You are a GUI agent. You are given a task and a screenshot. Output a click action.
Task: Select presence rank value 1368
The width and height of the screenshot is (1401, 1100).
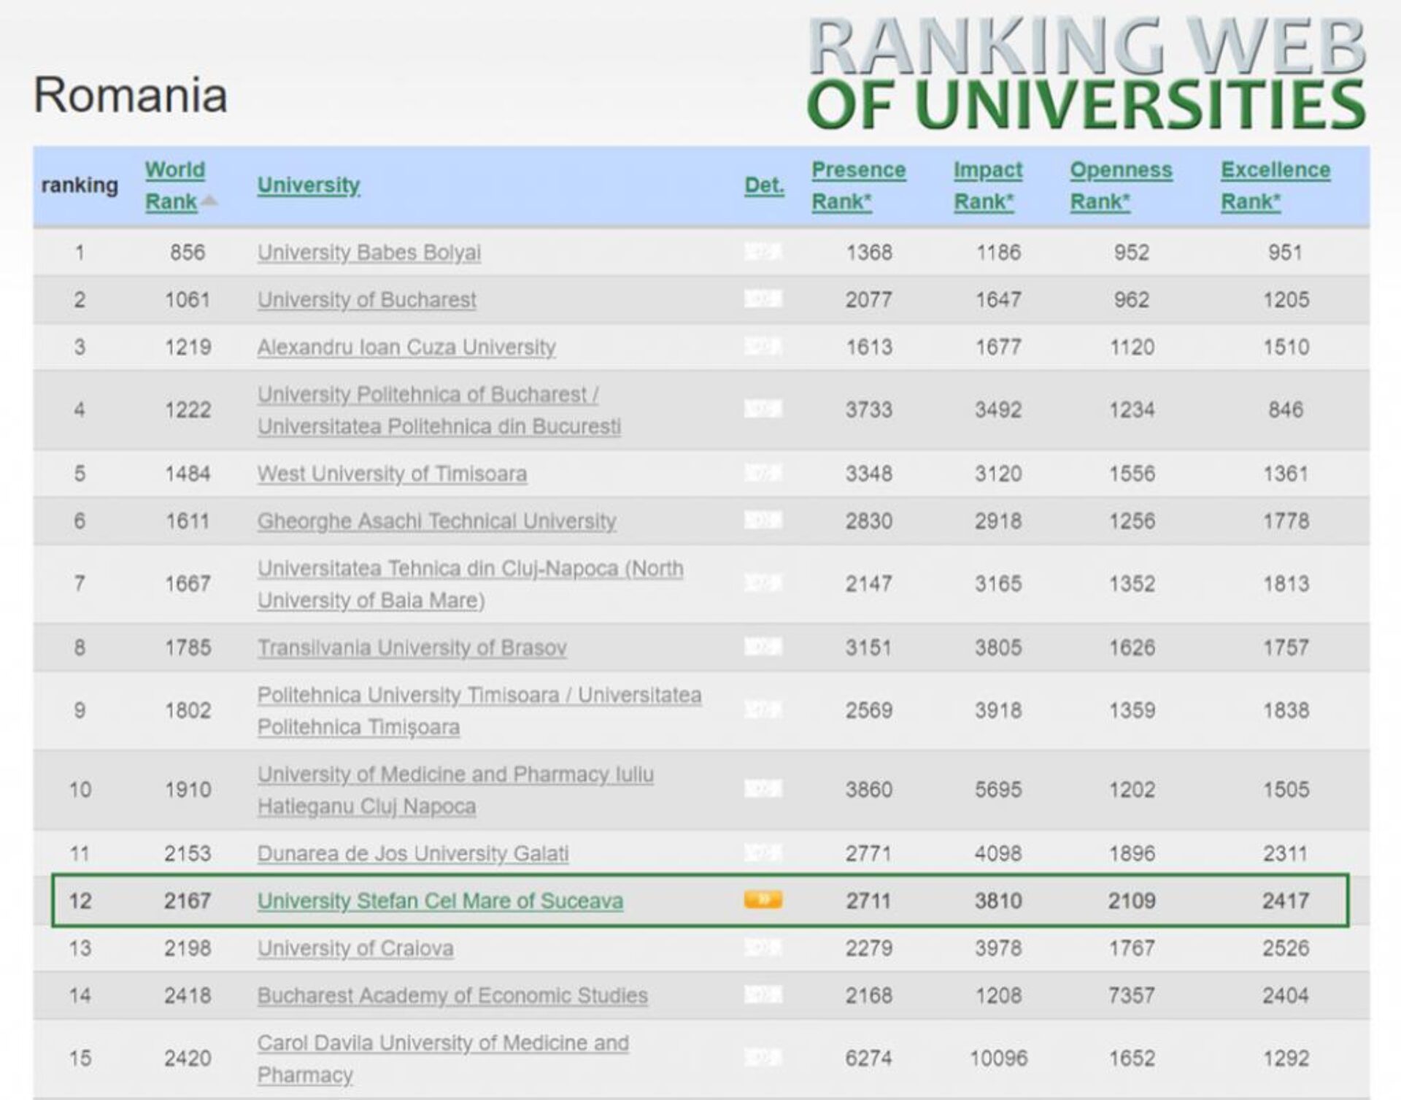[x=869, y=253]
